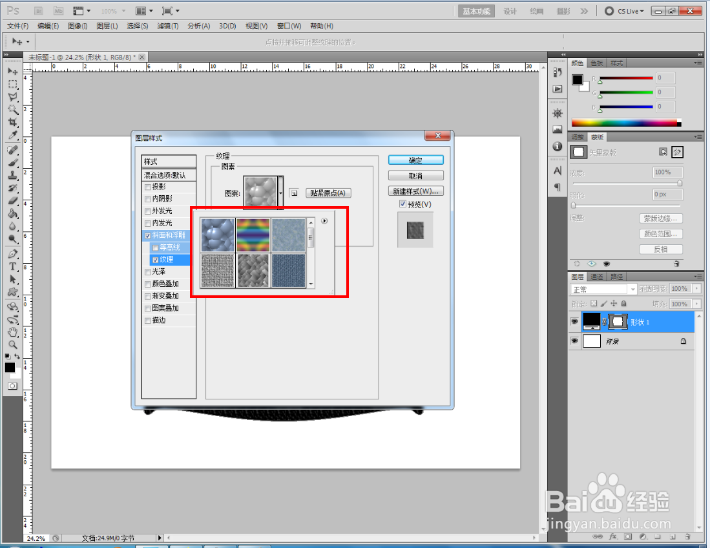Hide the 背景 layer
Viewport: 710px width, 548px height.
(574, 341)
